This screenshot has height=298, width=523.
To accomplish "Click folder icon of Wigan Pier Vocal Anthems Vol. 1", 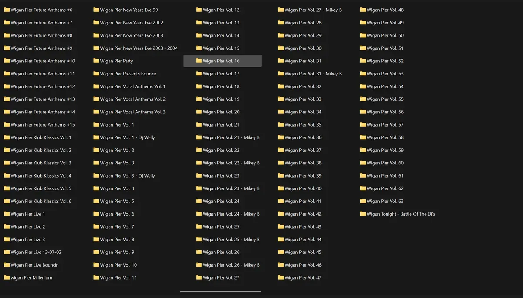I will tap(96, 86).
